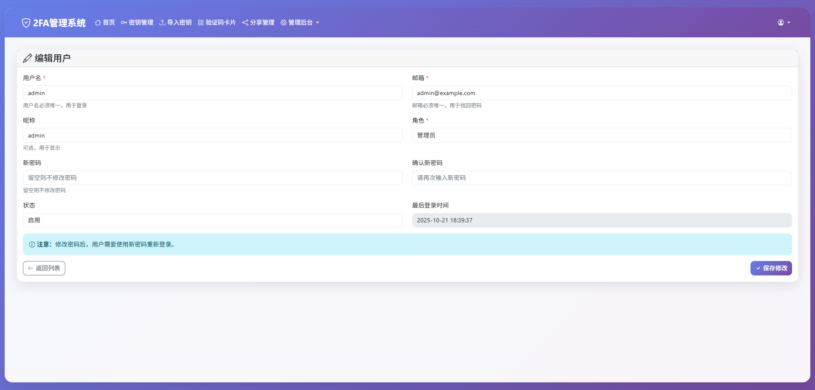
Task: Click the shield logo of 2FA管理系统
Action: [26, 22]
